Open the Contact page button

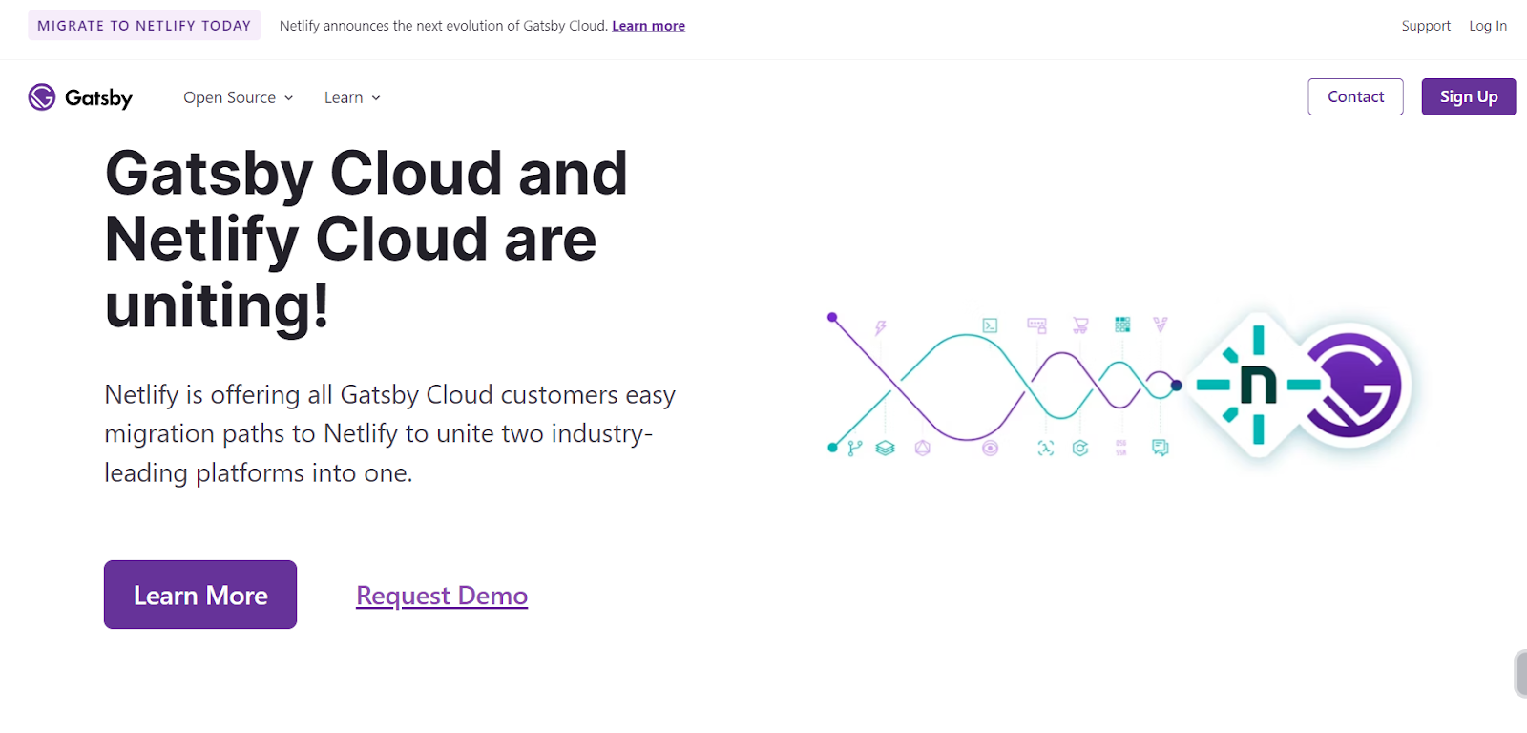(1355, 96)
